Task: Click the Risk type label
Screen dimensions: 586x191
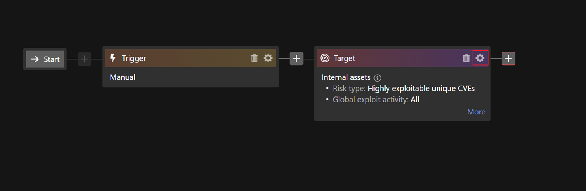Action: (x=349, y=89)
